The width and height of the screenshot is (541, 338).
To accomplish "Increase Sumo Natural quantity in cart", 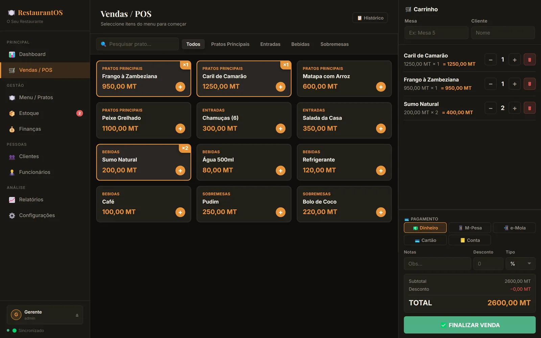I will click(515, 108).
